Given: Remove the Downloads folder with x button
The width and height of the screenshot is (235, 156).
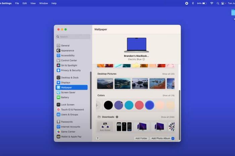Looking at the screenshot, I should [117, 117].
